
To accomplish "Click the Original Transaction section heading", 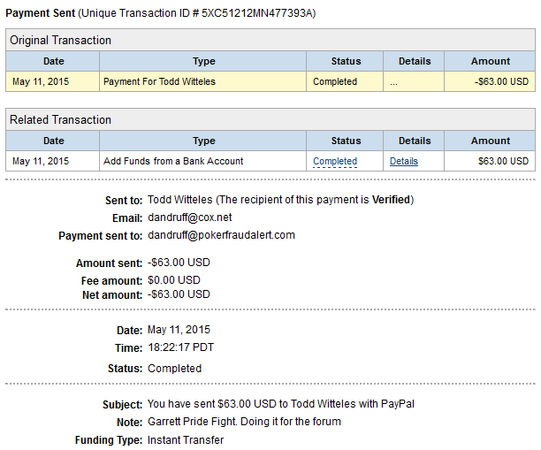I will (60, 41).
